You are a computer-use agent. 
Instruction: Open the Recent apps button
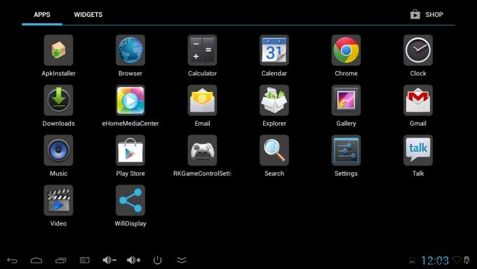[x=60, y=260]
